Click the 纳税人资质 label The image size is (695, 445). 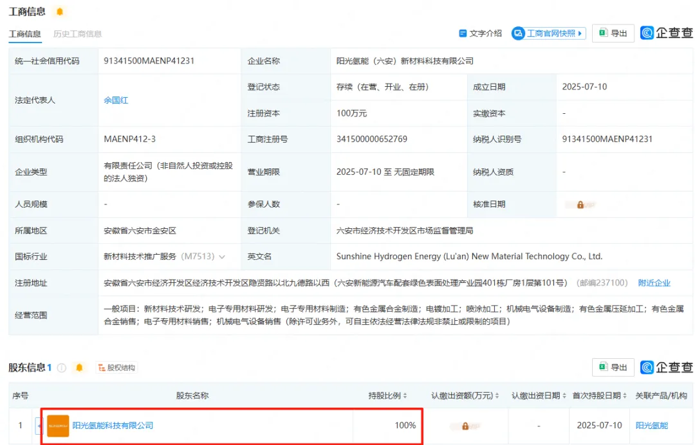pyautogui.click(x=493, y=172)
